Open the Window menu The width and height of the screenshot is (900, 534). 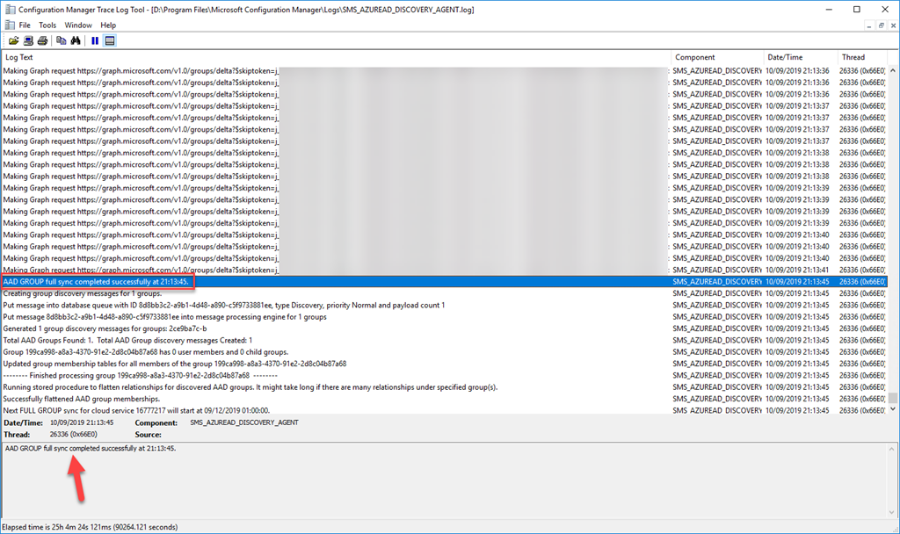(x=78, y=25)
